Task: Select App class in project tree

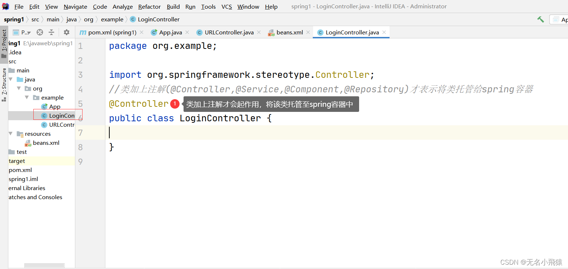Action: [x=51, y=106]
